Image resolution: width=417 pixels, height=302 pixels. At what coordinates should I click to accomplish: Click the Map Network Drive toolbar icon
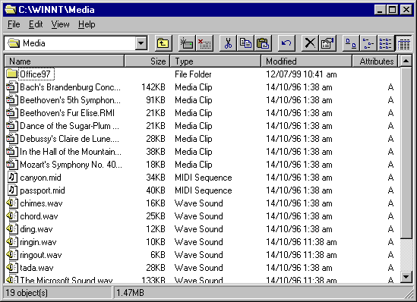pyautogui.click(x=187, y=43)
